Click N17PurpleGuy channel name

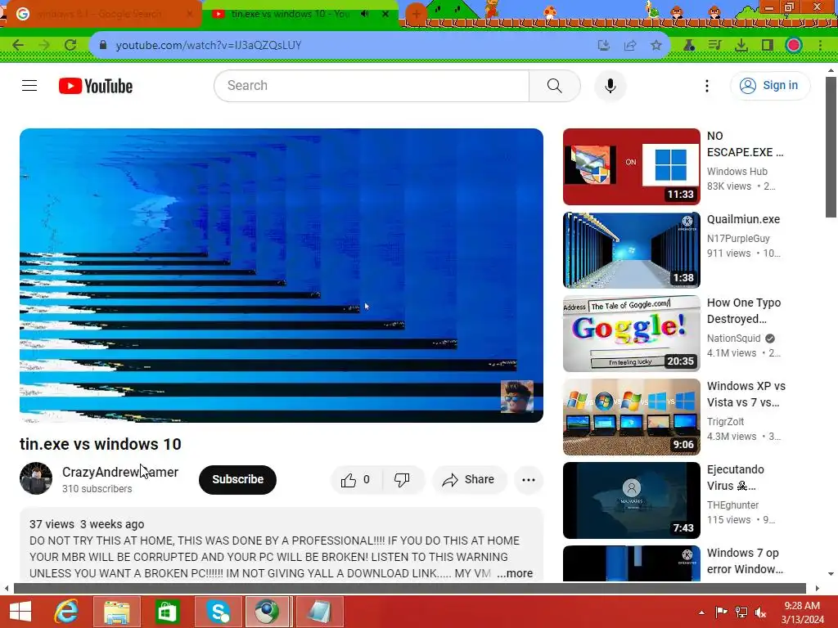click(x=738, y=239)
